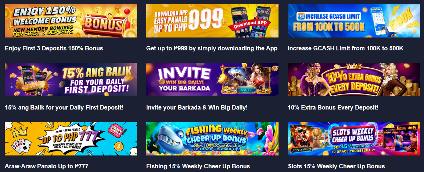Open the Slots Weekly Cheer Up banner
Viewport: 424px width, 172px height.
click(x=354, y=139)
